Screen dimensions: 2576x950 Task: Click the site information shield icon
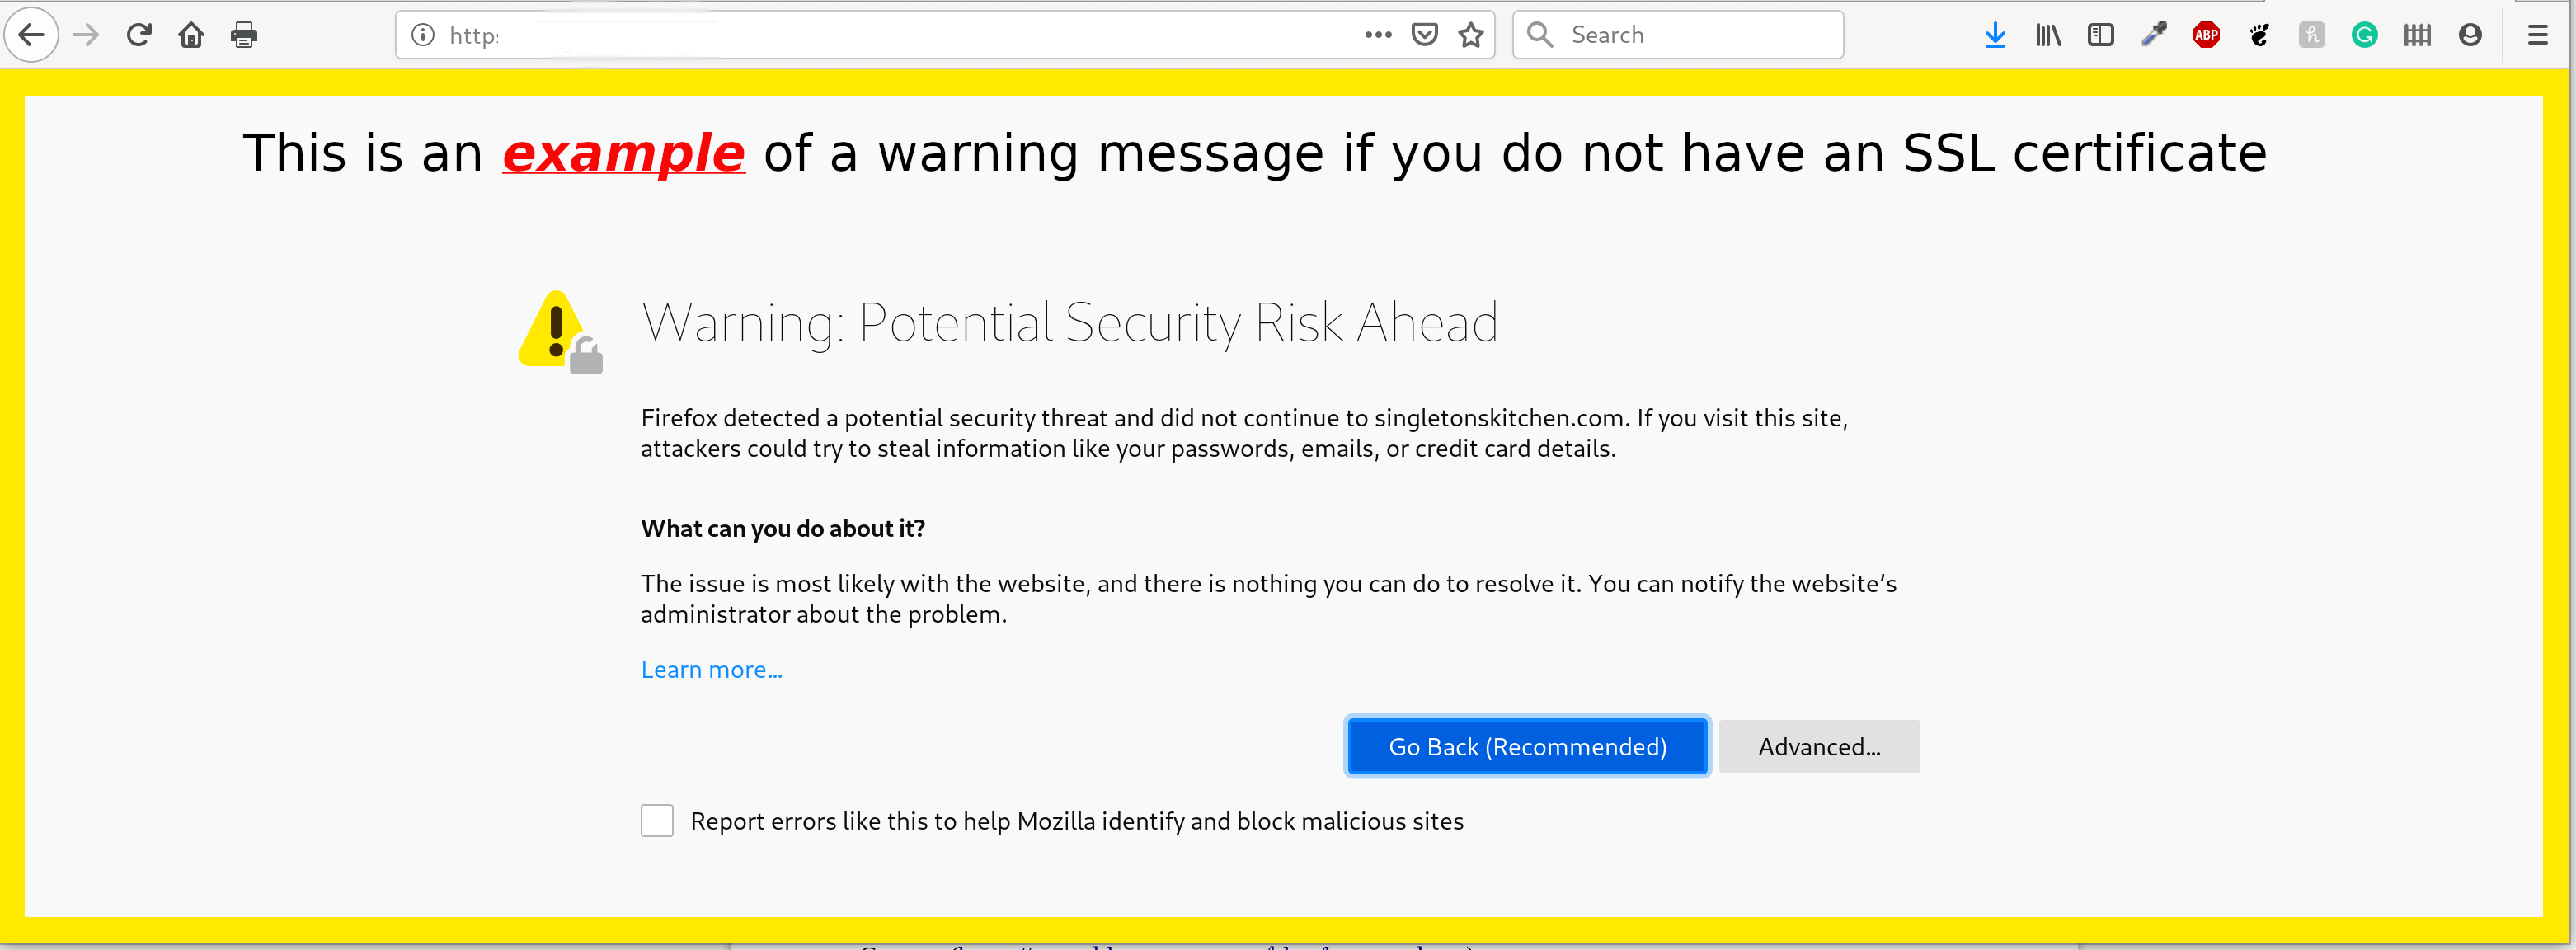421,35
